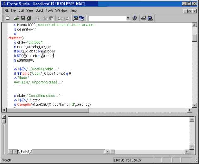Save the routine using floppy disk icon

point(23,18)
